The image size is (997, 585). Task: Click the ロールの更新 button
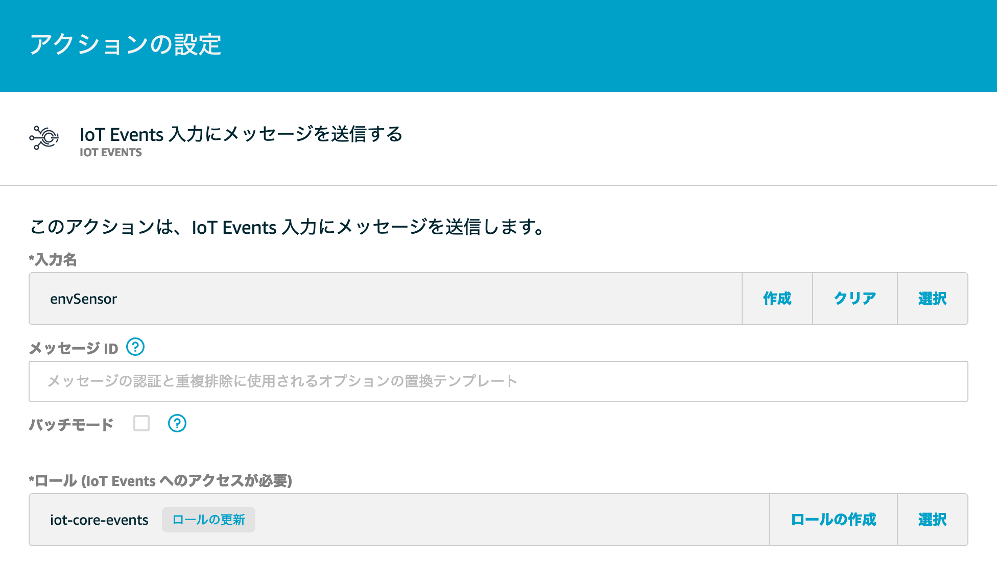(208, 520)
